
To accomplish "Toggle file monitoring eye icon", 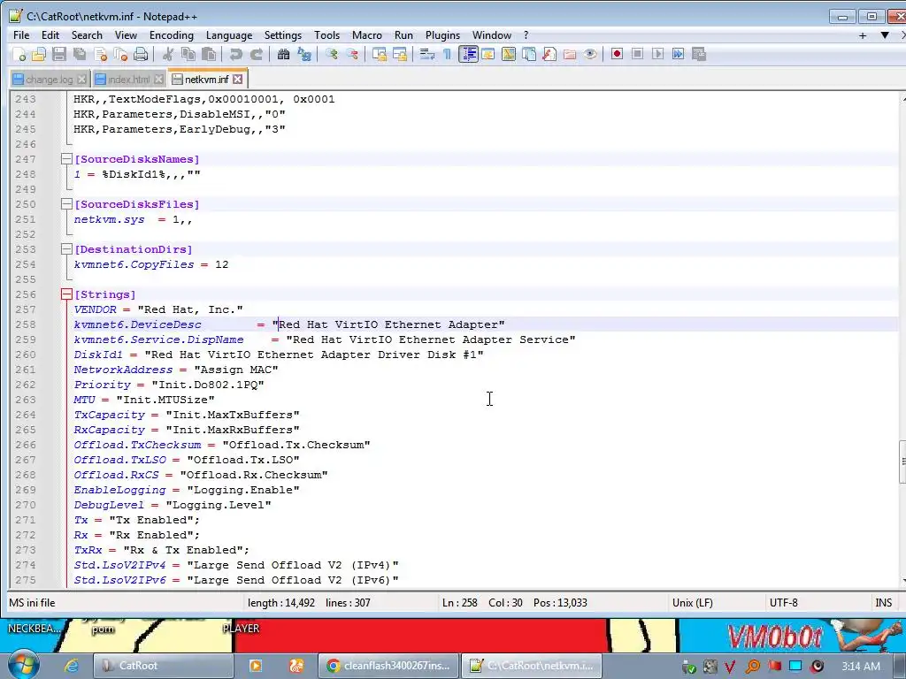I will [x=590, y=54].
